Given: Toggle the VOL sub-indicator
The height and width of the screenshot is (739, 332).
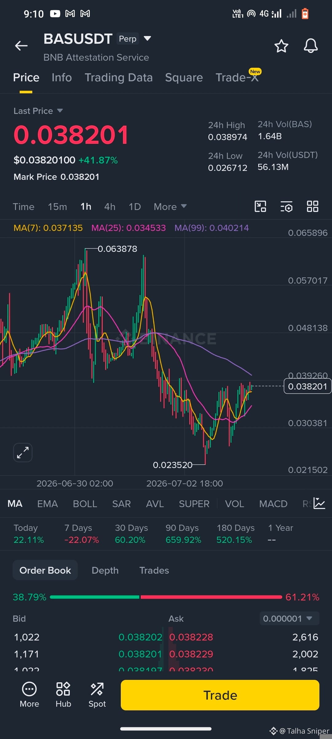Looking at the screenshot, I should click(x=235, y=504).
